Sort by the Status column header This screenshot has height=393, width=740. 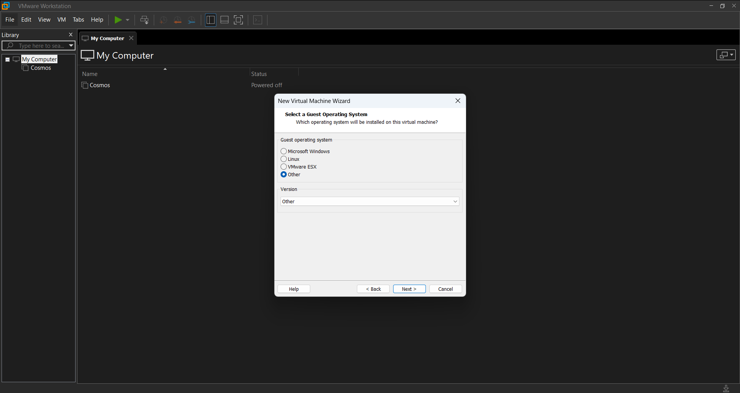pyautogui.click(x=259, y=74)
